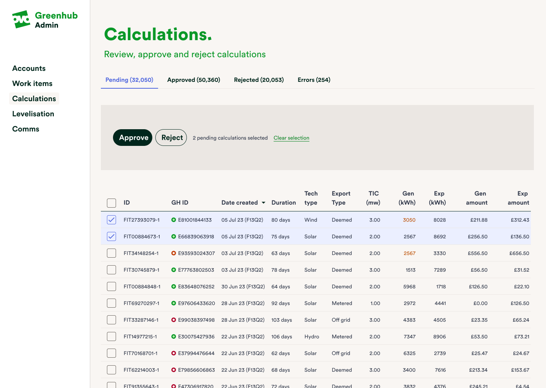Click the Date created sort arrow
The width and height of the screenshot is (546, 388).
click(x=264, y=203)
